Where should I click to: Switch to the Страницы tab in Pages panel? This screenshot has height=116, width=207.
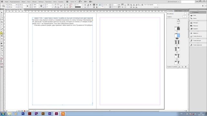pos(170,11)
